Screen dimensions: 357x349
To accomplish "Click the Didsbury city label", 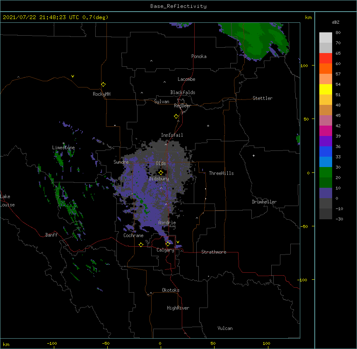I will (x=159, y=179).
